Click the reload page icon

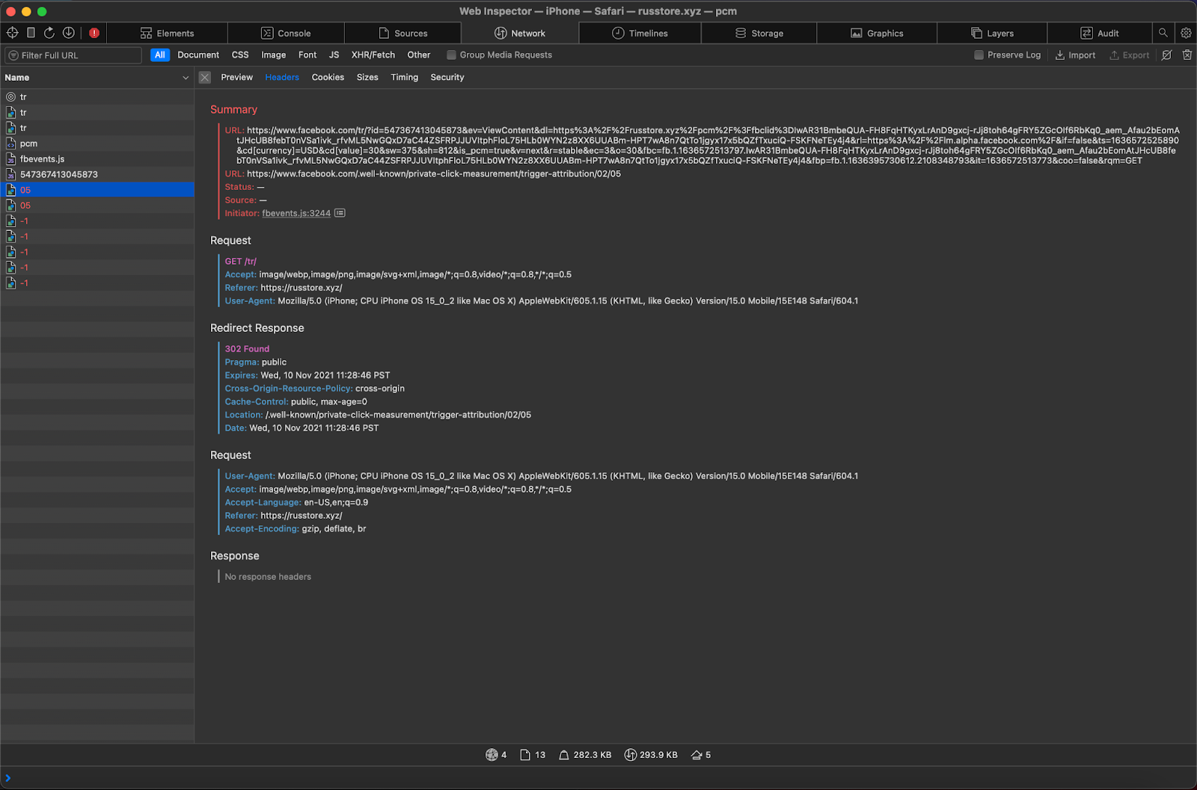pyautogui.click(x=49, y=33)
